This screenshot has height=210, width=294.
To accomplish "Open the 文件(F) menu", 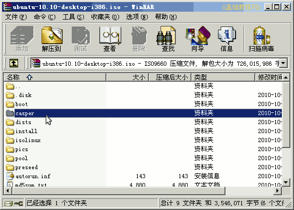I will coord(16,17).
